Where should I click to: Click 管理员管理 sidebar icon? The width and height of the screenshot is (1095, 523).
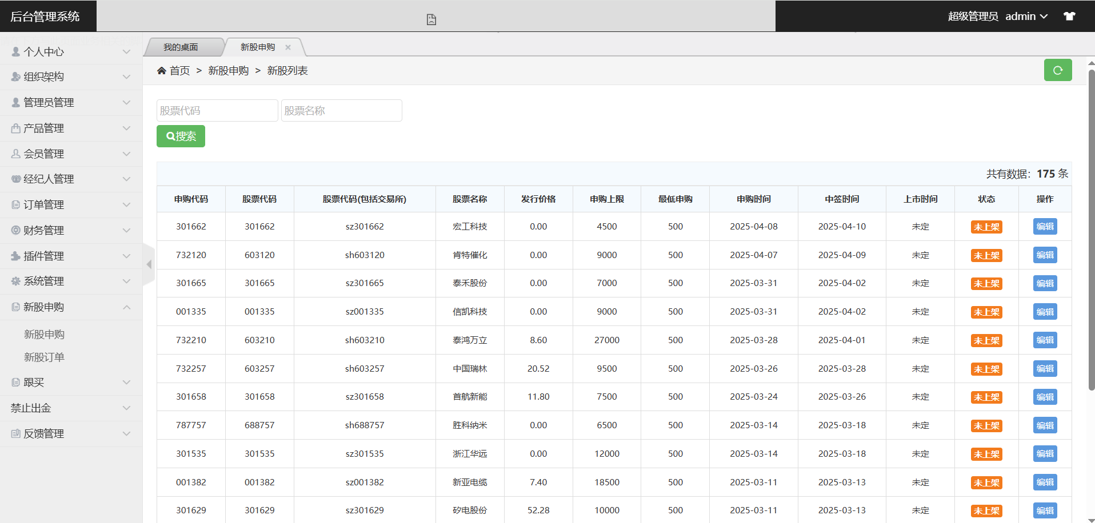coord(16,102)
